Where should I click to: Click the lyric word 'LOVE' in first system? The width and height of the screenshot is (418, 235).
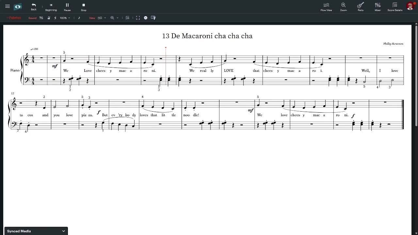(x=229, y=70)
